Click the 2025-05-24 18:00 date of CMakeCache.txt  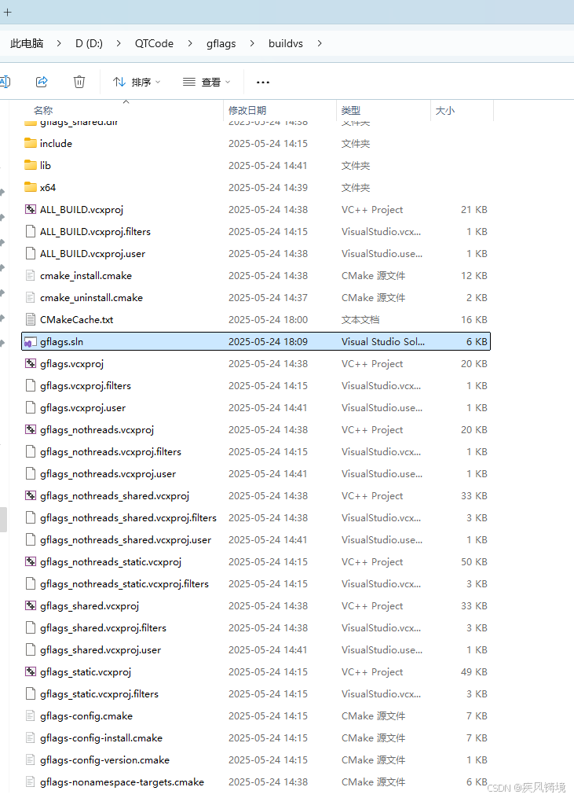tap(268, 320)
